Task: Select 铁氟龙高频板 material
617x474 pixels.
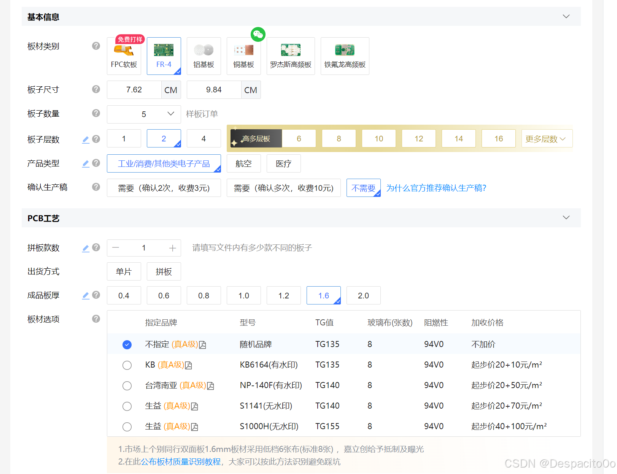Action: (345, 56)
